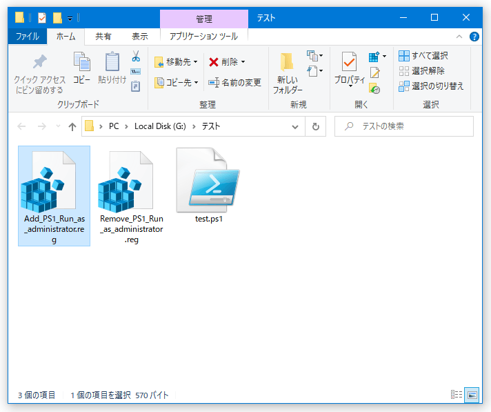Open Help via the question mark icon
491x412 pixels.
474,37
